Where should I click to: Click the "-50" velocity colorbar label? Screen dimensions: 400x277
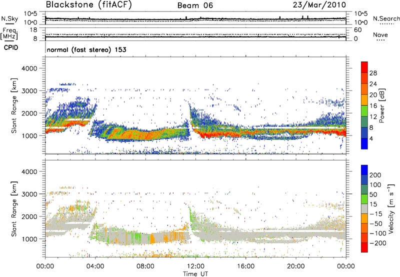(x=376, y=223)
